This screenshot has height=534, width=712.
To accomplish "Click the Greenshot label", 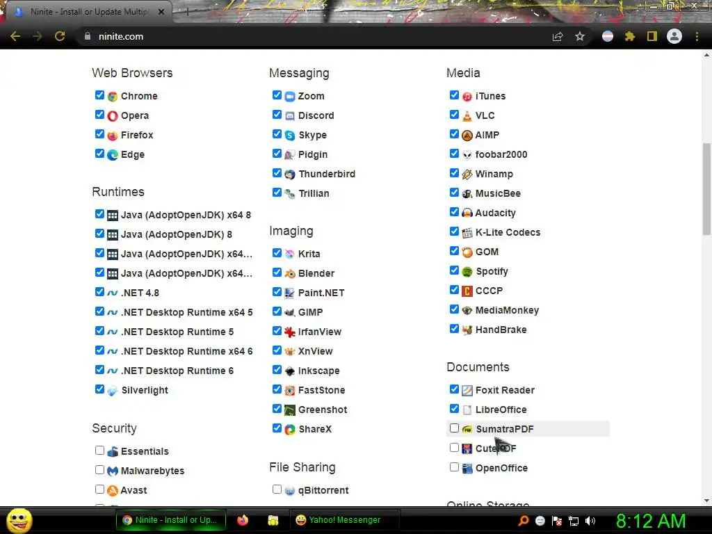I will pyautogui.click(x=323, y=410).
